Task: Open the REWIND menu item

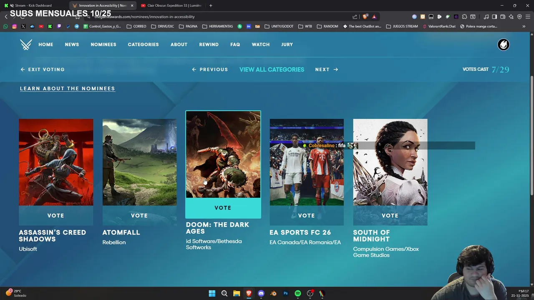Action: click(209, 45)
